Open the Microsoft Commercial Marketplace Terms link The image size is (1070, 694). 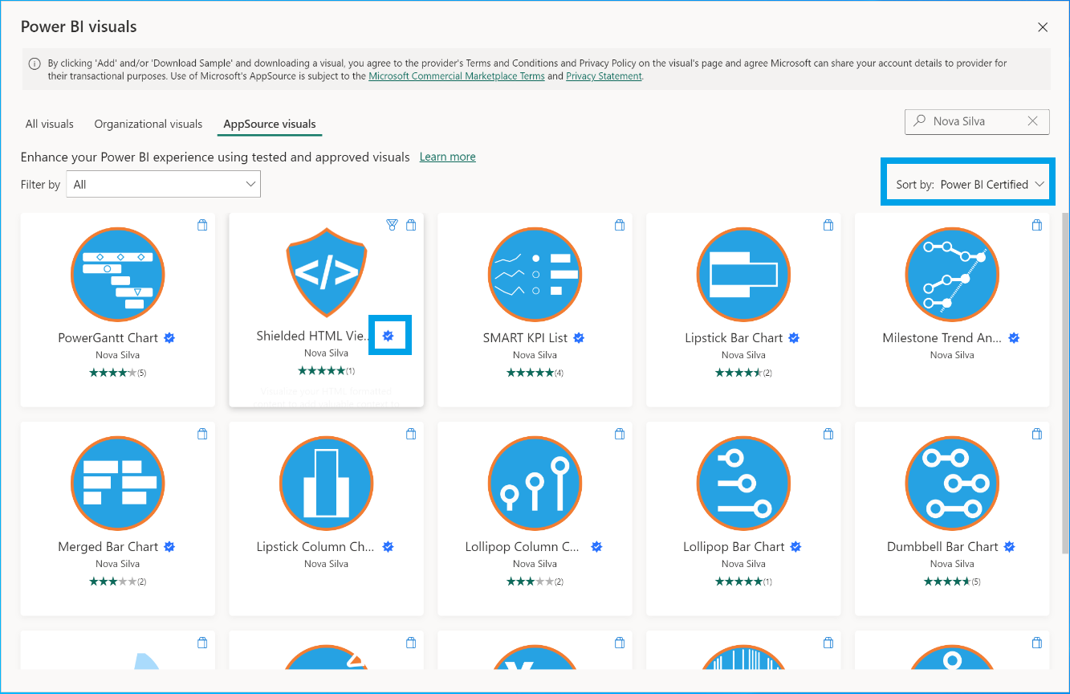pos(456,76)
